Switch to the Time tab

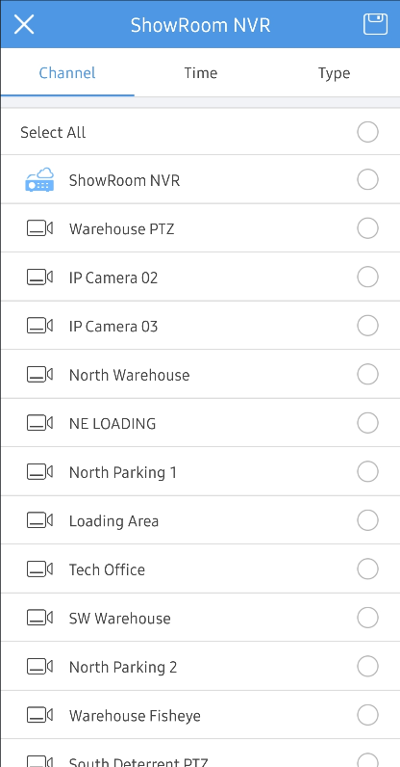200,73
